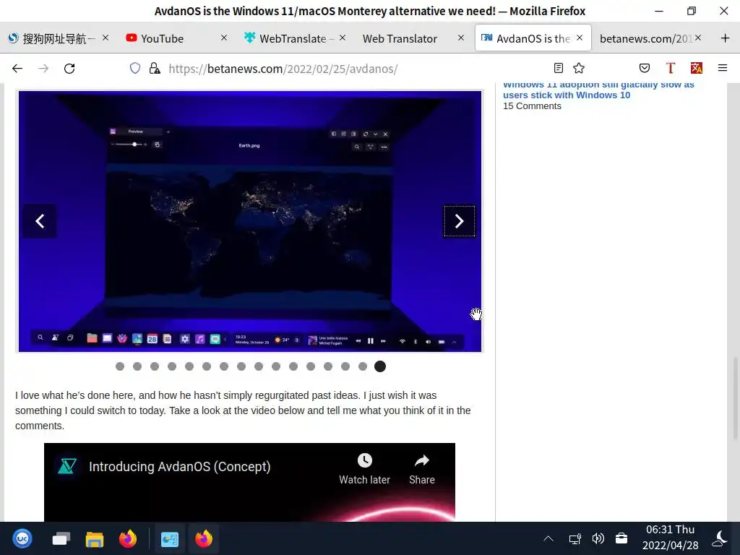This screenshot has width=740, height=555.
Task: Expand hidden system tray icons
Action: pyautogui.click(x=548, y=538)
